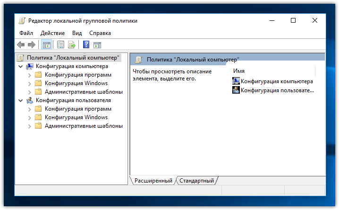Click folder icon of user Конфигурация Windows
Viewport: 339px width, 210px height.
(38, 117)
